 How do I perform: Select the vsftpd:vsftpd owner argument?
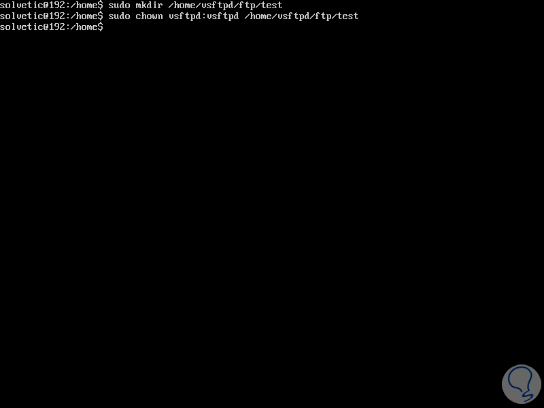pyautogui.click(x=203, y=16)
